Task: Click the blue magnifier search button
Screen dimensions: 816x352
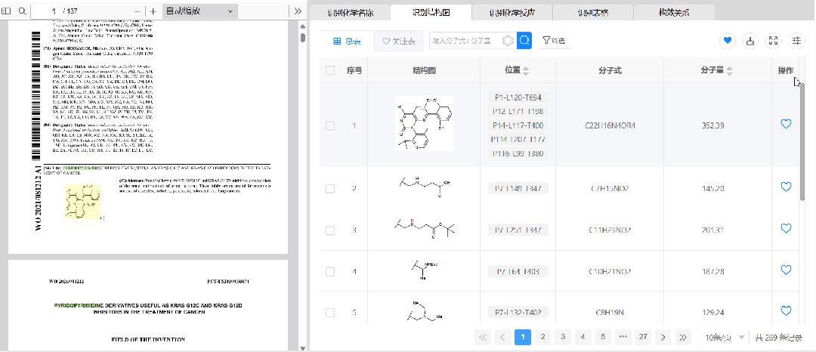Action: [x=524, y=41]
